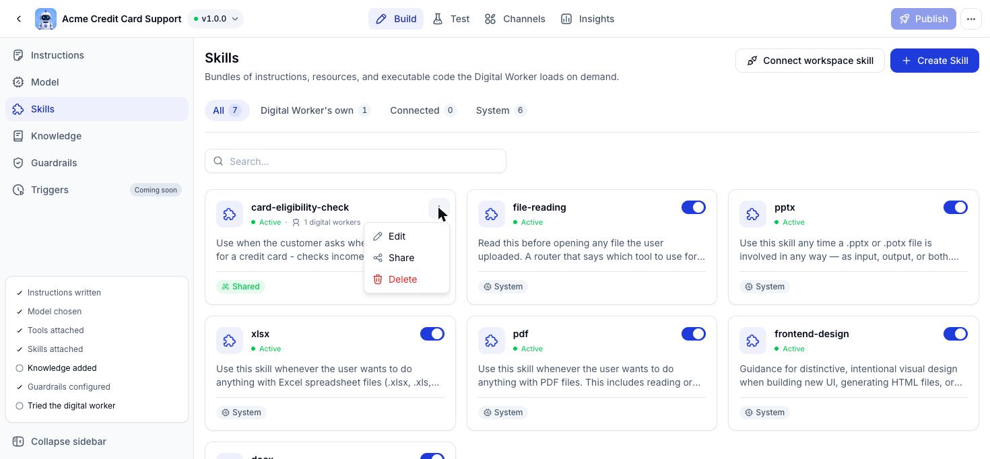The image size is (990, 459).
Task: Open Guardrails in the sidebar
Action: coord(97,163)
